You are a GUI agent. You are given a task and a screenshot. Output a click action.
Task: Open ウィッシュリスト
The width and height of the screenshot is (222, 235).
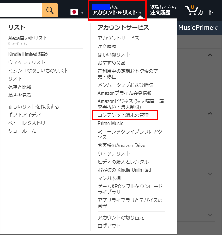point(27,63)
